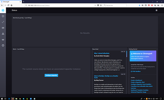Screen dimensions: 164x100
Task: Click 'by Anais Dotis-Georgiou' author line
Action: (102, 56)
